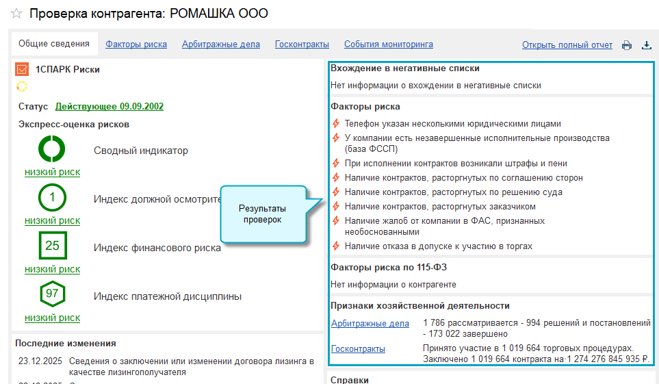This screenshot has height=384, width=659.
Task: Open Госконтракты link in Признаки хозяйственной деятельности
Action: click(x=358, y=348)
